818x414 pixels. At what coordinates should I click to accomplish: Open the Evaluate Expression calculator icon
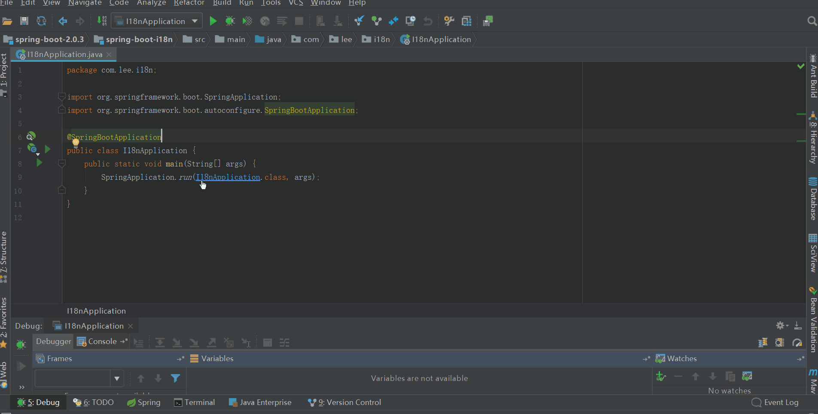(268, 342)
